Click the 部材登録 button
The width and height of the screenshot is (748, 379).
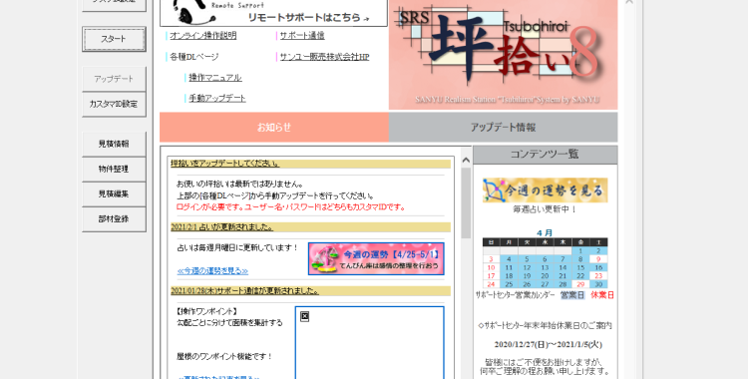pos(114,219)
